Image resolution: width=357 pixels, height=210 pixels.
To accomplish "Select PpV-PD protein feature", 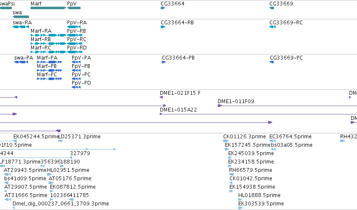I will [76, 87].
